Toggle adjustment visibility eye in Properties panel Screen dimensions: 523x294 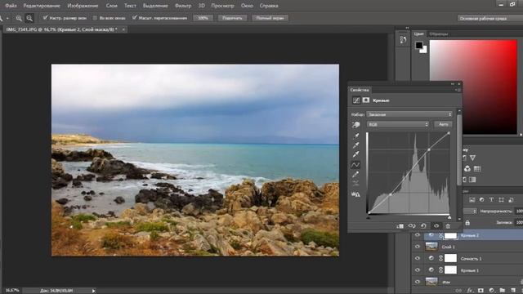point(436,226)
